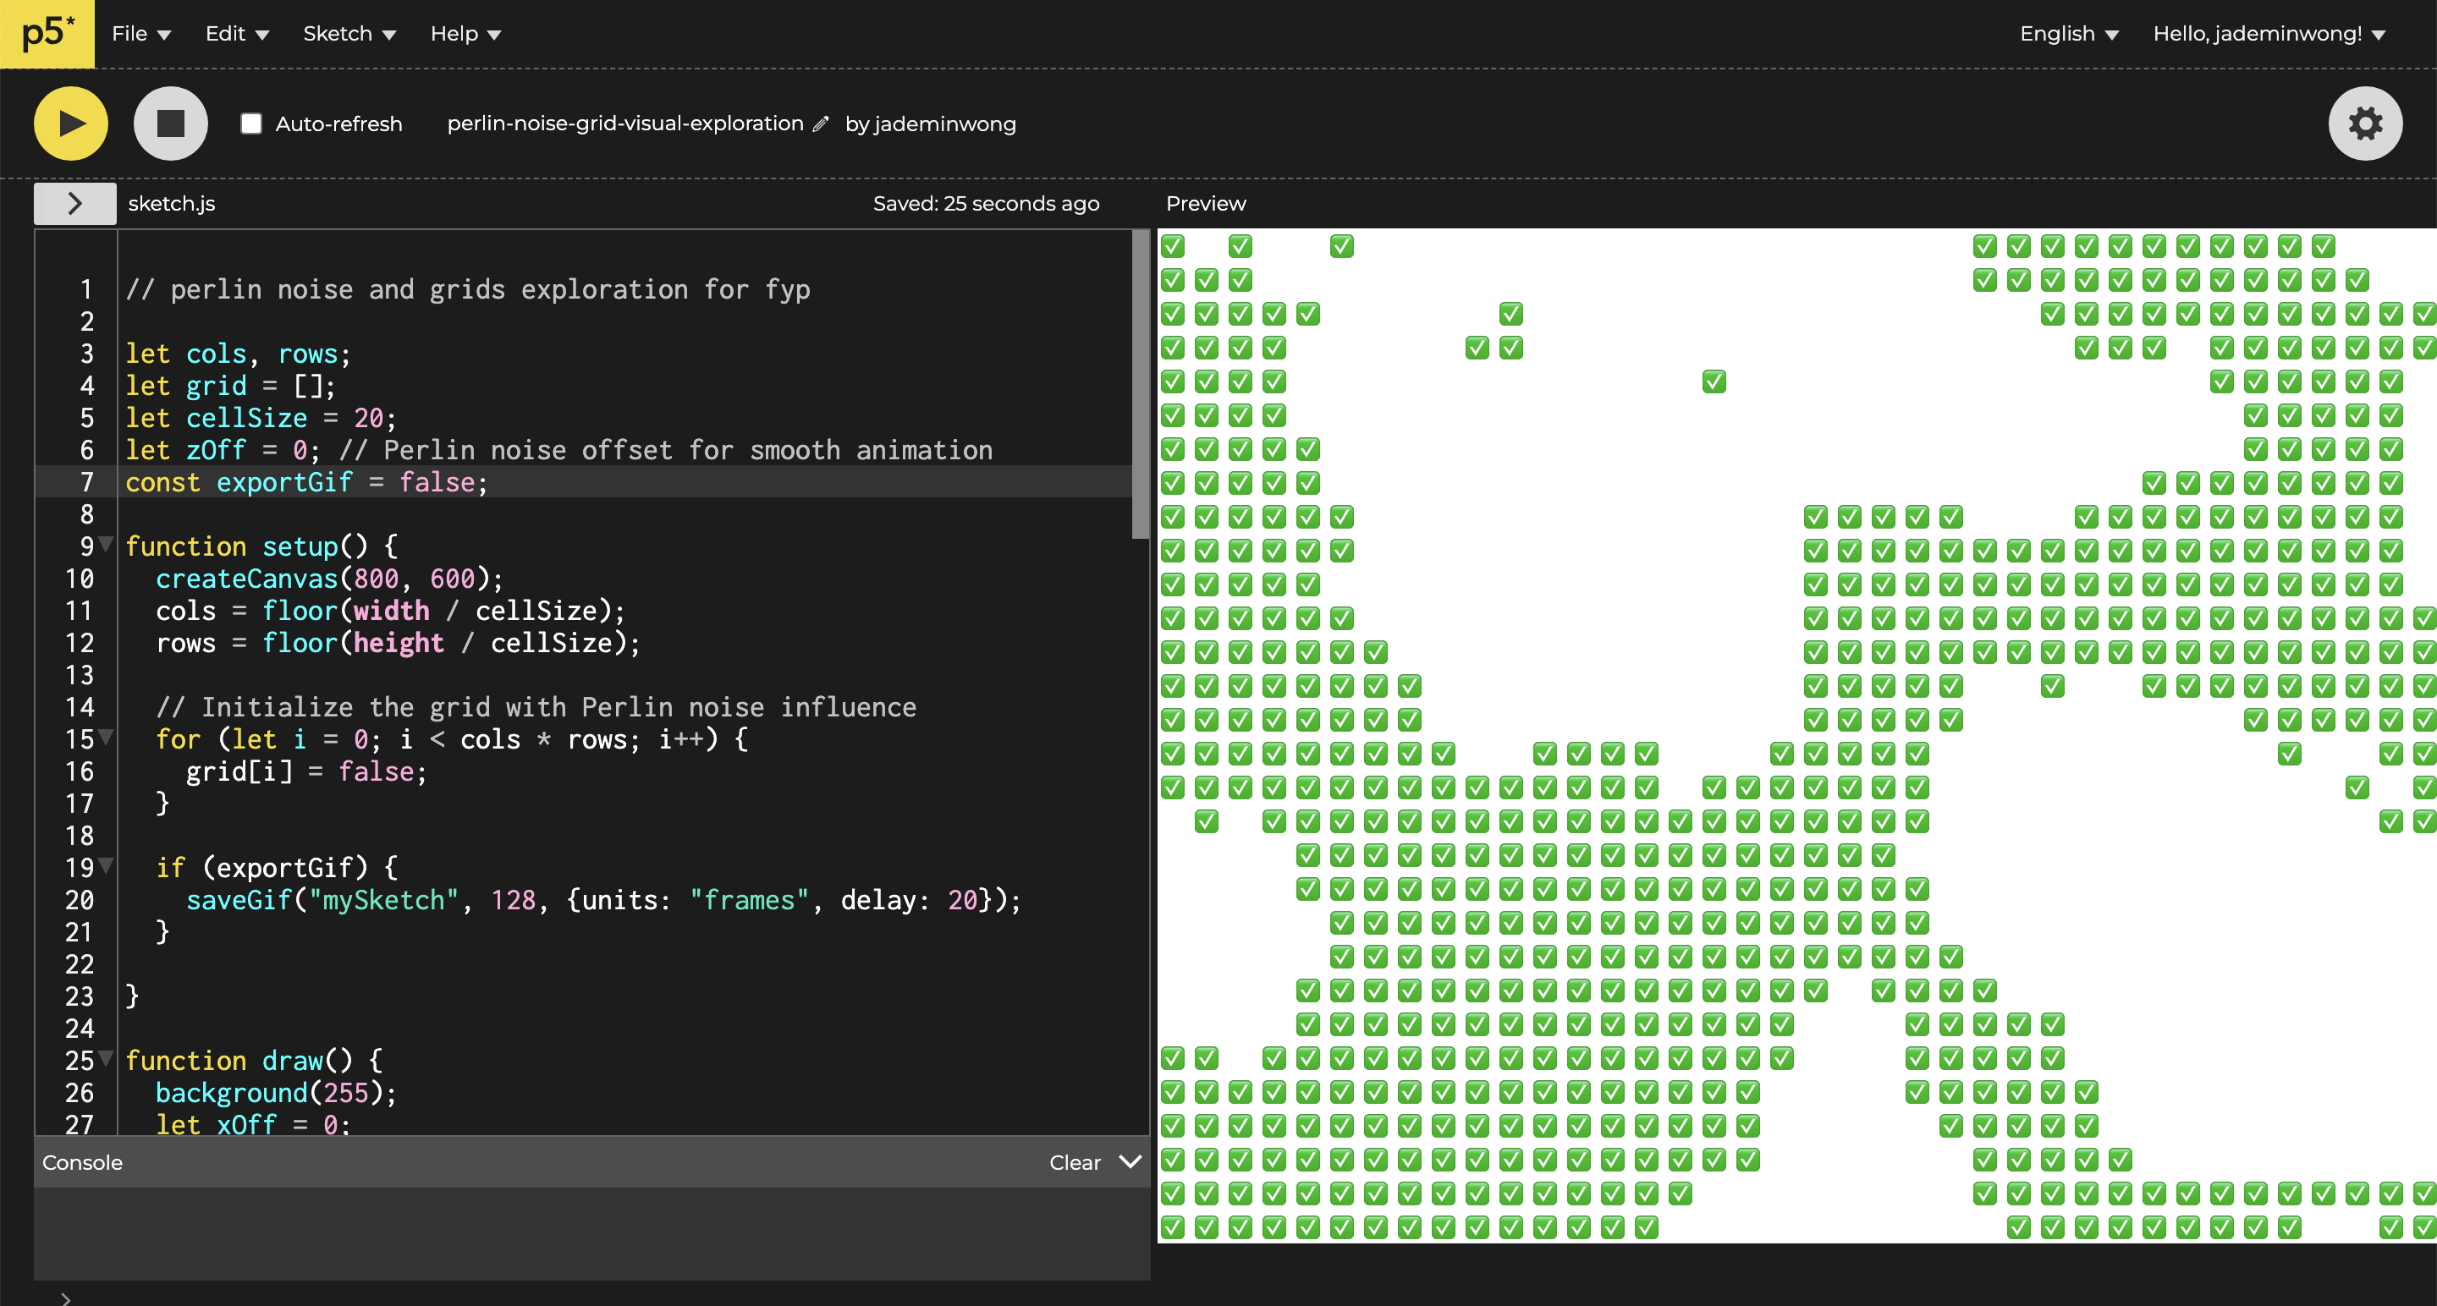Expand the file sidebar arrow
The width and height of the screenshot is (2437, 1306).
(x=74, y=203)
